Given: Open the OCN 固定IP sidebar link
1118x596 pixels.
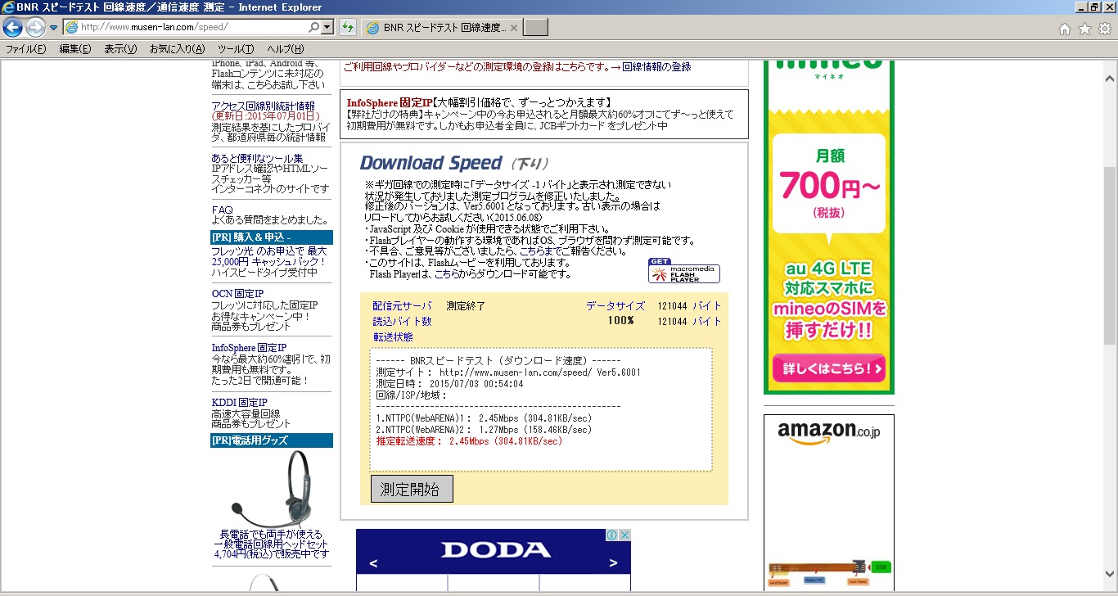Looking at the screenshot, I should 237,294.
